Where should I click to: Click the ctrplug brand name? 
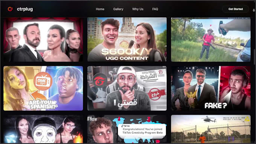pyautogui.click(x=25, y=9)
